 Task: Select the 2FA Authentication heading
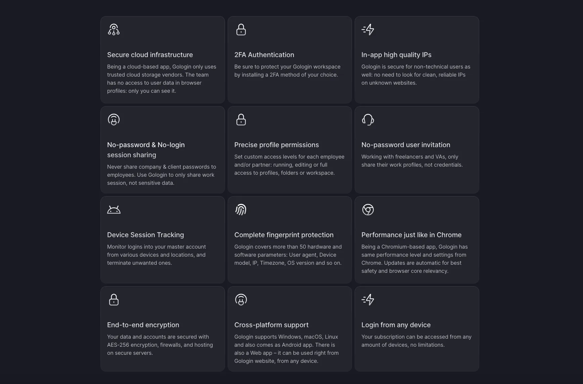264,55
